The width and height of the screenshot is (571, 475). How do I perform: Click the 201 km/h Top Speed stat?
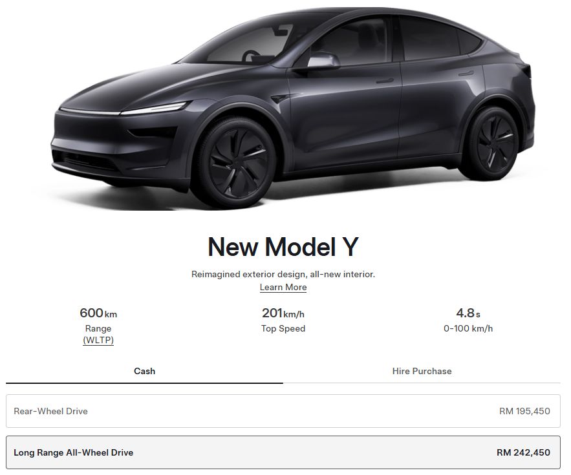click(x=283, y=313)
